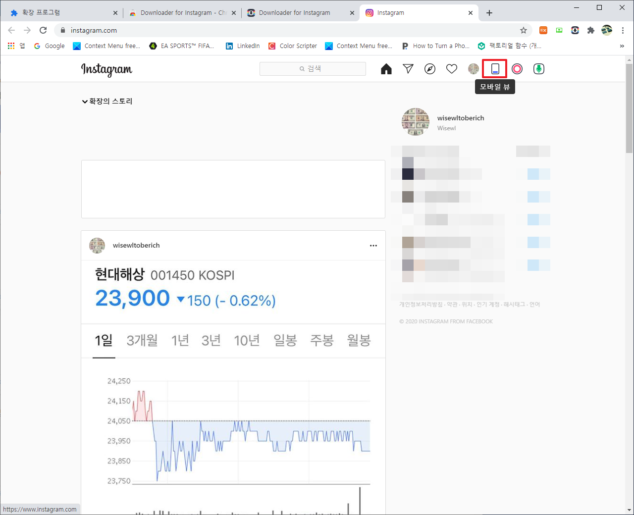Open Chrome three-dot menu
The height and width of the screenshot is (515, 634).
pos(623,30)
